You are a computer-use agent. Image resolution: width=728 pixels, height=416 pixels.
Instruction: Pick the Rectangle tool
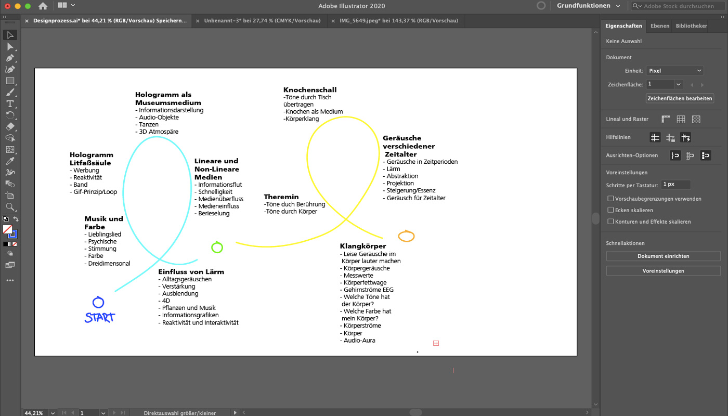[10, 81]
